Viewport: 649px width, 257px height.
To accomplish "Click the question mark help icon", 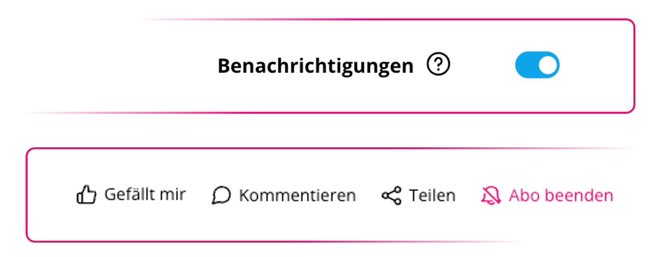I will point(438,64).
